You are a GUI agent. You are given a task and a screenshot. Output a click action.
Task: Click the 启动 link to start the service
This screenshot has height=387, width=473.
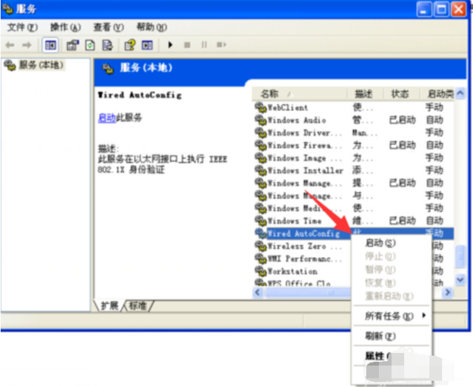tap(106, 118)
